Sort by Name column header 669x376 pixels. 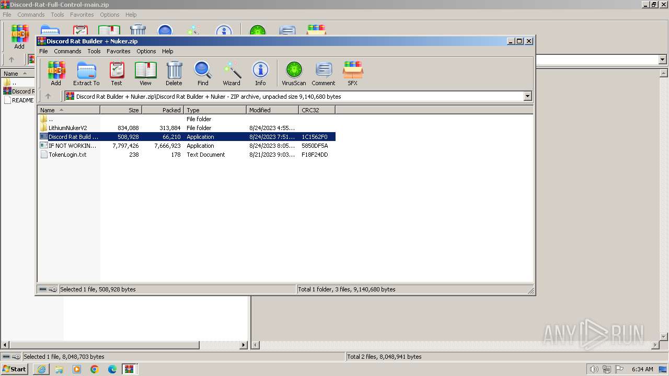tap(68, 110)
